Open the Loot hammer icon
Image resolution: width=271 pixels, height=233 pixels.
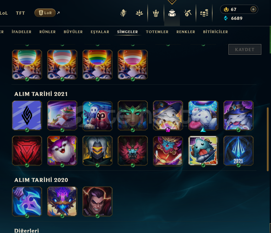coord(188,13)
